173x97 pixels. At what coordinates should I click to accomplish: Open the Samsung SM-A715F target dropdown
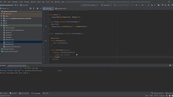tap(122, 5)
